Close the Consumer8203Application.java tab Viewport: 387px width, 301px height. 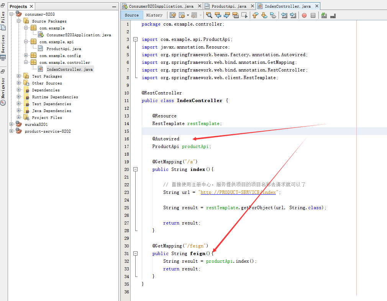point(199,6)
